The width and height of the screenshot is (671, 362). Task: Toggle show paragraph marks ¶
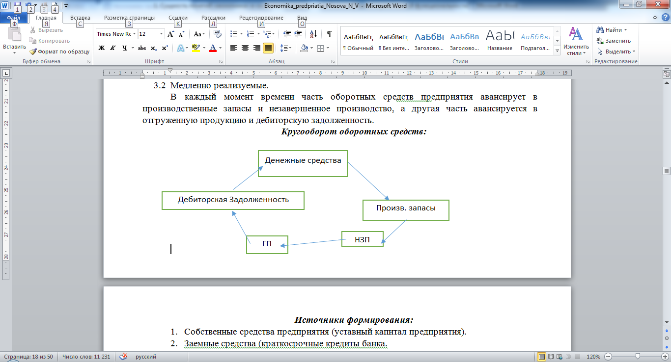click(x=329, y=34)
